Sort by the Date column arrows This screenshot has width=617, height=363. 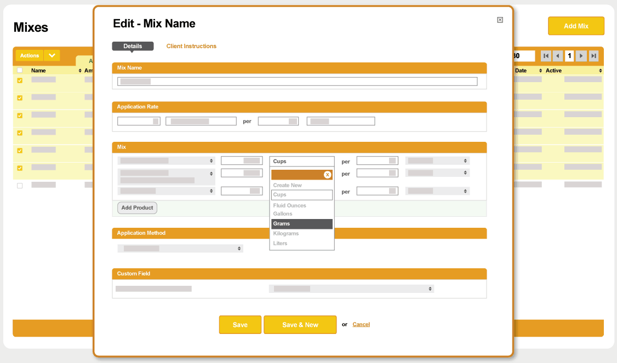click(x=540, y=71)
